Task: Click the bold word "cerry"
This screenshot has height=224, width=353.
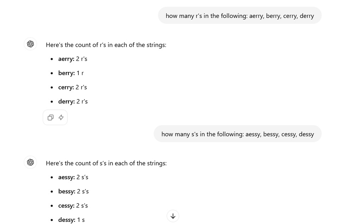Action: point(66,87)
